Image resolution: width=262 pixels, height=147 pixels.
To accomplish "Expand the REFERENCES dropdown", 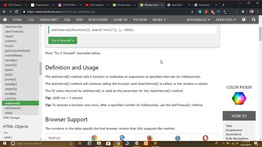I will pos(198,20).
